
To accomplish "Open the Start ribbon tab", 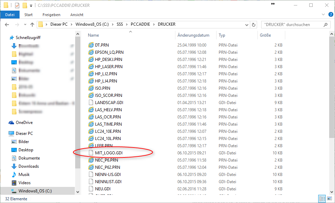I will (28, 15).
